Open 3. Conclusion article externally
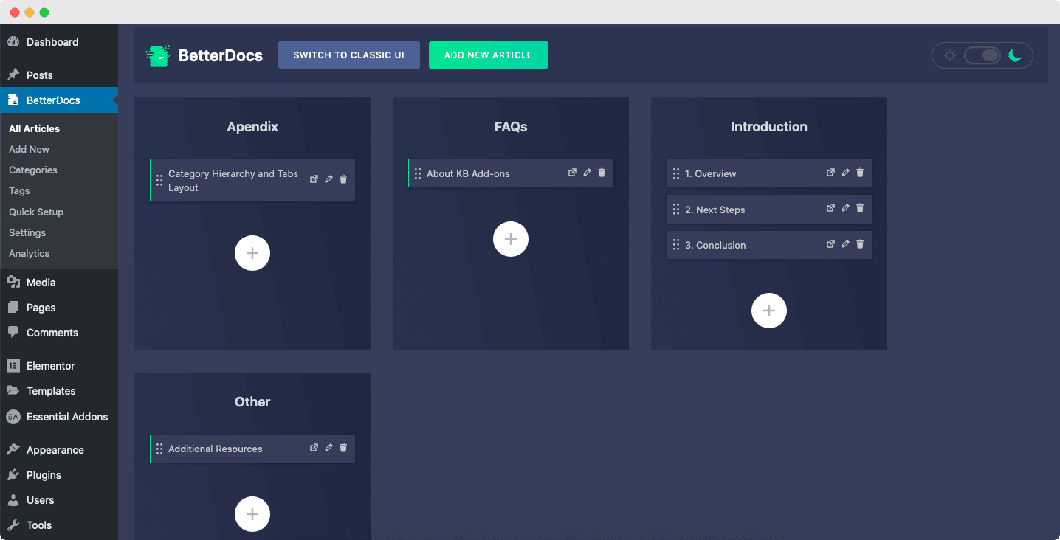 (830, 244)
